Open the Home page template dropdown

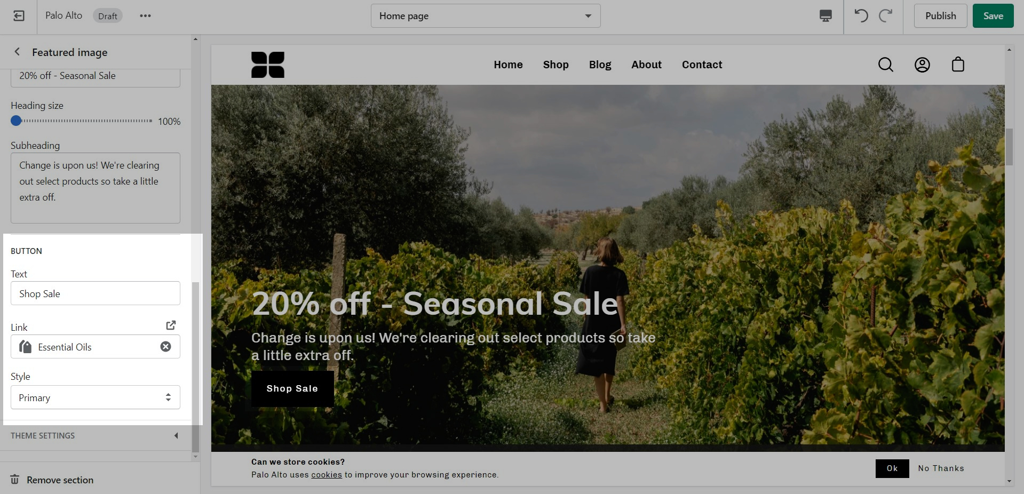(486, 16)
